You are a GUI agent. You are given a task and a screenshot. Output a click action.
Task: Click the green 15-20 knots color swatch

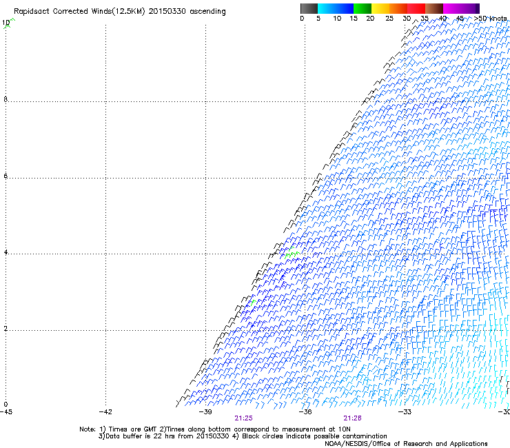[363, 8]
